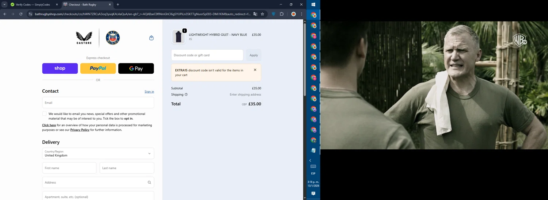This screenshot has width=548, height=200.
Task: Focus the Discount code or gift card field
Action: coord(207,55)
